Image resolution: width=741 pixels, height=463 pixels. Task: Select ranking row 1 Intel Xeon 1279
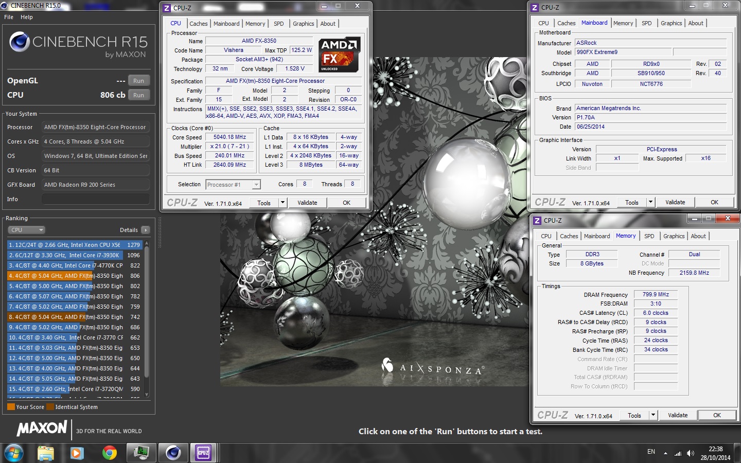[75, 245]
